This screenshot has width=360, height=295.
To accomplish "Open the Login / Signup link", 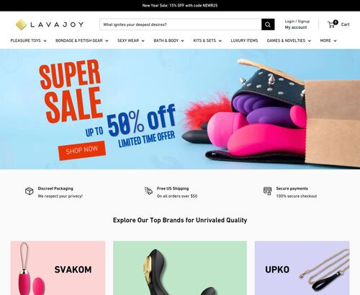I will pos(297,22).
